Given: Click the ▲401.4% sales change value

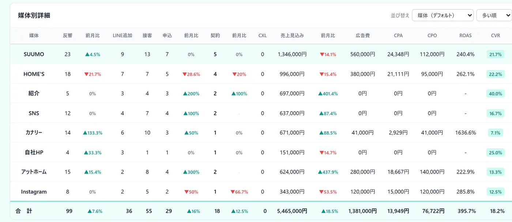Looking at the screenshot, I should pyautogui.click(x=328, y=94).
